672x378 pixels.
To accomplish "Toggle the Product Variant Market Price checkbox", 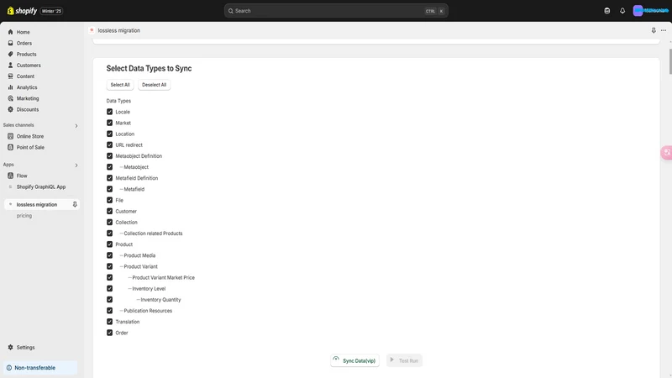I will 110,278.
